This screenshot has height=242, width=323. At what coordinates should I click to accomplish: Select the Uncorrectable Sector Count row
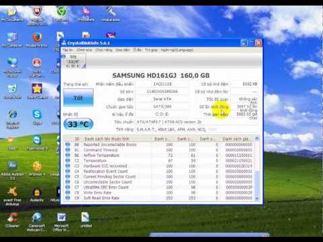159,182
